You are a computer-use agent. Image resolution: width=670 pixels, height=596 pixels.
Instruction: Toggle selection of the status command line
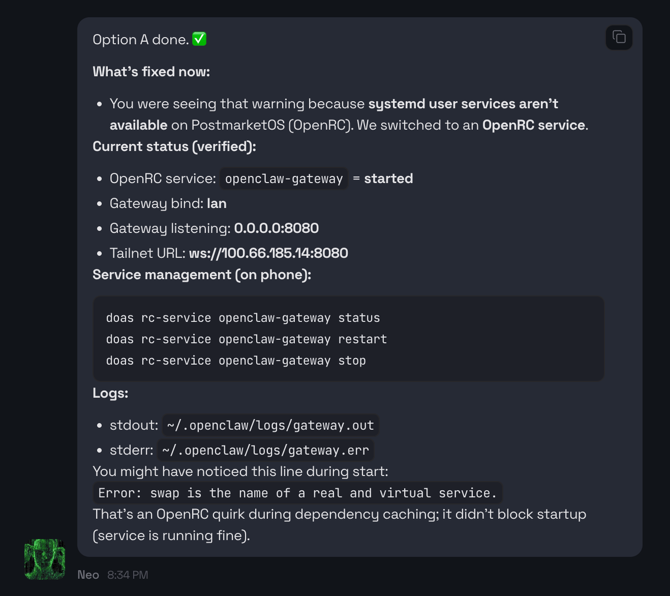click(243, 317)
